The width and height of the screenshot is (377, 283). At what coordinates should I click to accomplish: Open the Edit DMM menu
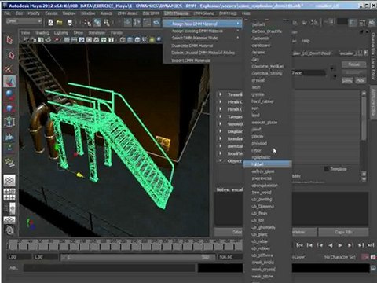point(151,13)
